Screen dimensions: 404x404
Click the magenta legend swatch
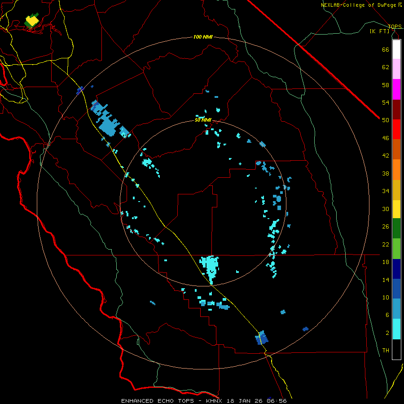pyautogui.click(x=396, y=89)
